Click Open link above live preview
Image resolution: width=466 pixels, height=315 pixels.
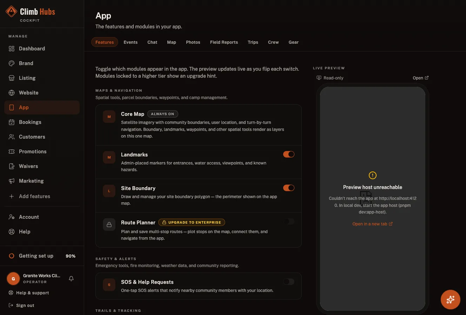click(421, 78)
